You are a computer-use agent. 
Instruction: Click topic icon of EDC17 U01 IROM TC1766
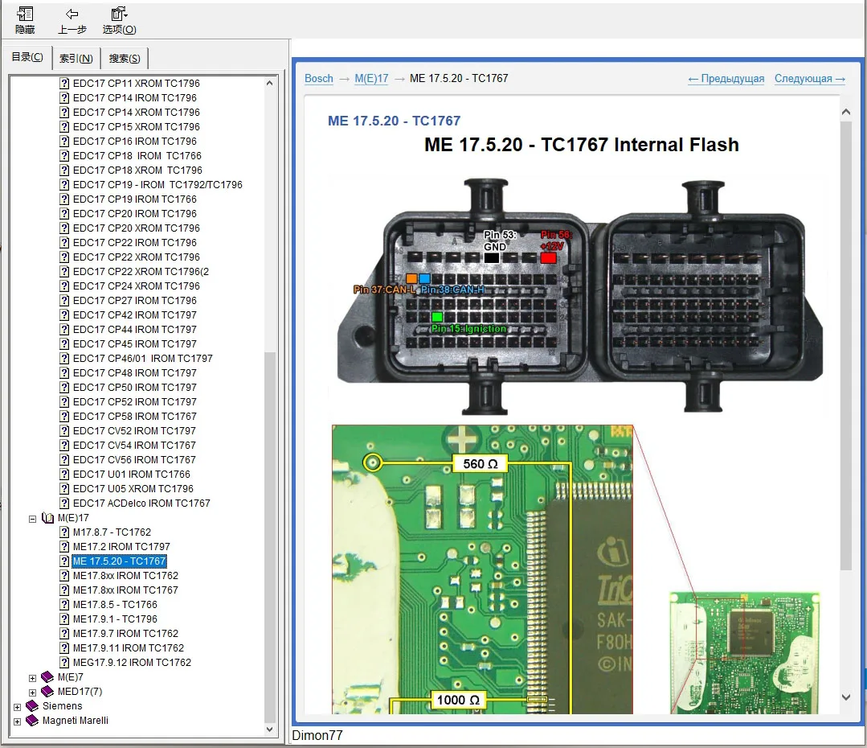[65, 475]
